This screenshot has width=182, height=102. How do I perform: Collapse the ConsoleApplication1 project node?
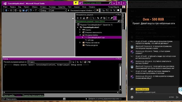[78, 27]
